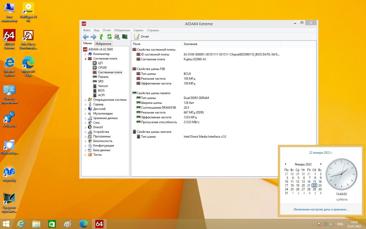Select the CPUID tree item
The width and height of the screenshot is (366, 229).
102,68
